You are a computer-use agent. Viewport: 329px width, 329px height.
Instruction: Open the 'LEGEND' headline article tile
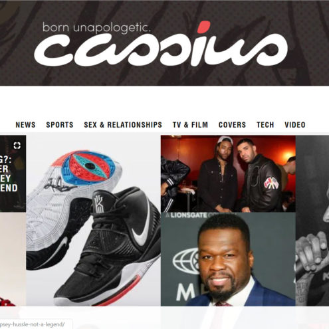(13, 173)
